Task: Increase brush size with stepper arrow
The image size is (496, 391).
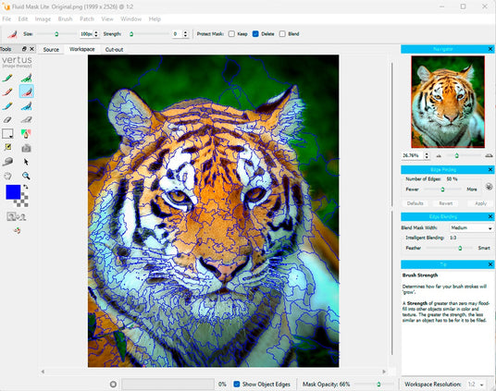Action: [x=96, y=32]
